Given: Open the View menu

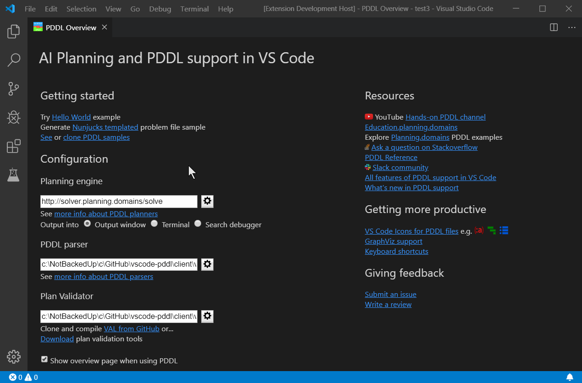Looking at the screenshot, I should point(113,9).
